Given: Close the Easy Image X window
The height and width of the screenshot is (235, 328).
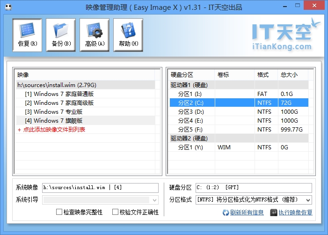Looking at the screenshot, I should [x=314, y=6].
